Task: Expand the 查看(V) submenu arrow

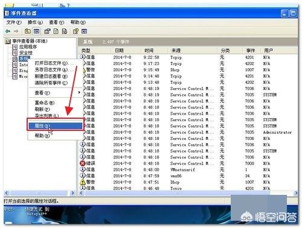Action: 79,92
